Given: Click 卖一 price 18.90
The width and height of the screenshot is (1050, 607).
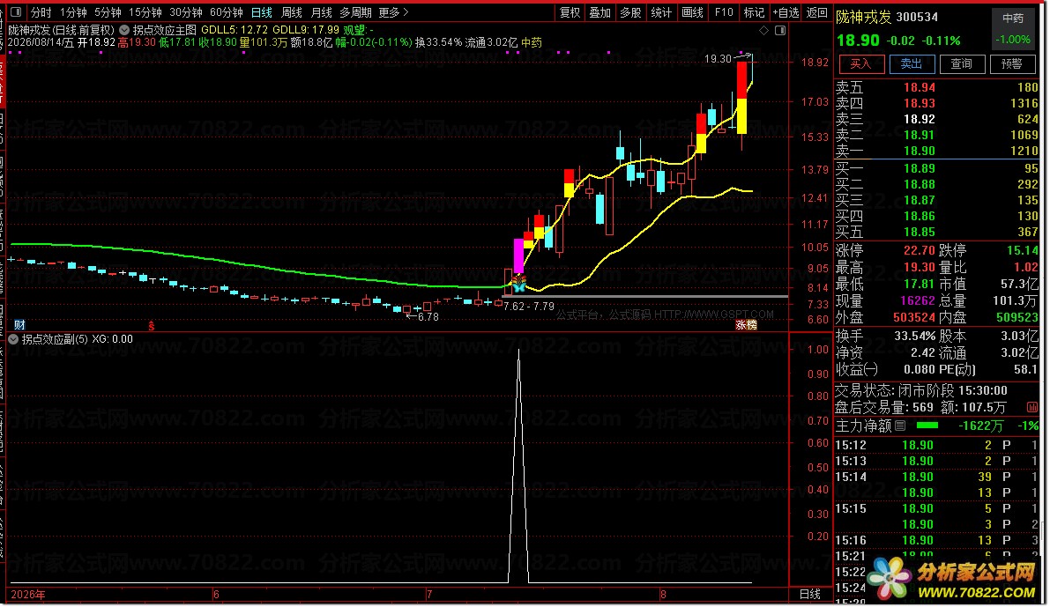Looking at the screenshot, I should pos(919,152).
